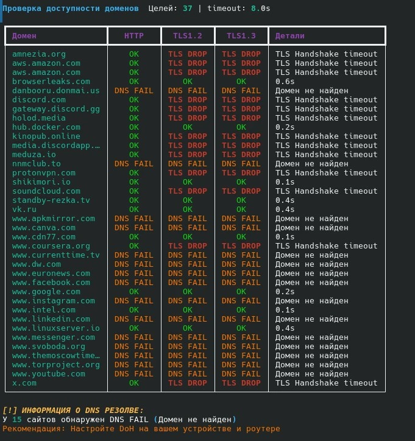Click the 'TLS1.3' column header
Image resolution: width=415 pixels, height=441 pixels.
241,36
